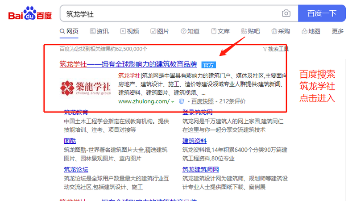
Task: Go to the 贴吧 tab
Action: (x=250, y=31)
